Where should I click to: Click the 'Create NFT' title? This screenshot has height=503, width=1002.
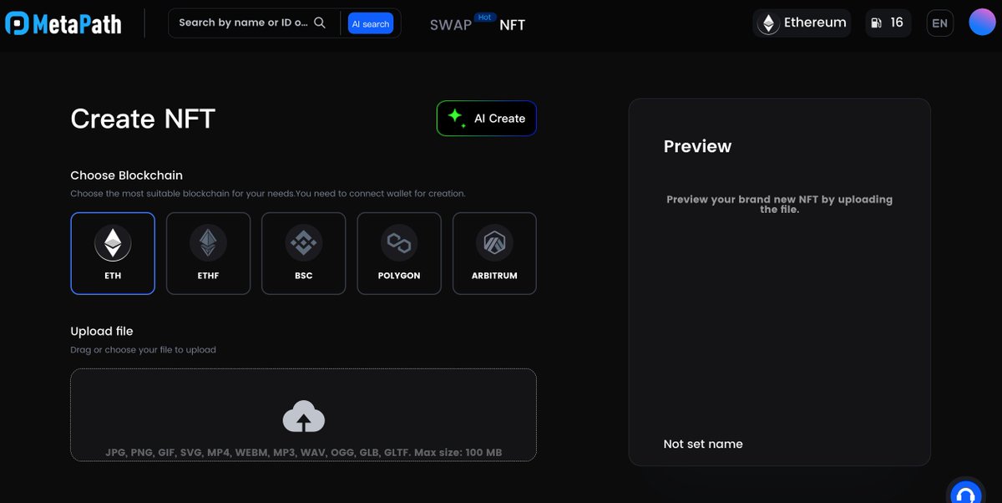(x=143, y=119)
